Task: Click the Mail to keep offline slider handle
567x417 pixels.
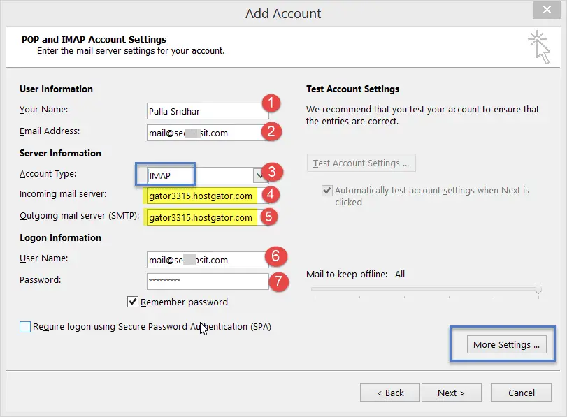Action: click(538, 288)
